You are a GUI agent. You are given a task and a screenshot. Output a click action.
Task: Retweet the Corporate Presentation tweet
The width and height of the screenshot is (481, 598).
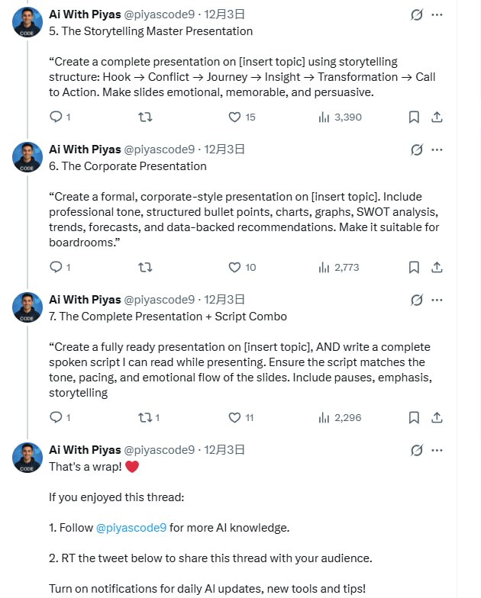pos(144,268)
